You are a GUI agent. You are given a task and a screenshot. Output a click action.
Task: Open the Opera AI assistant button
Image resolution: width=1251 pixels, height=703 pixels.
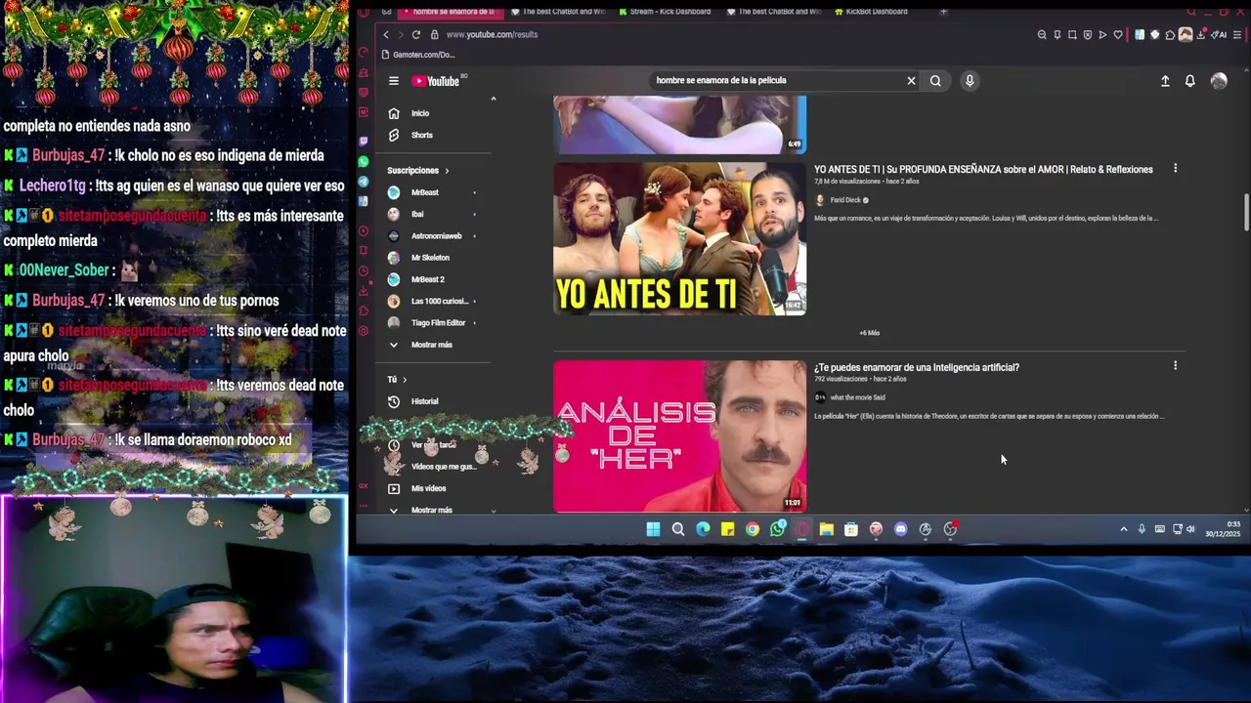(1219, 34)
